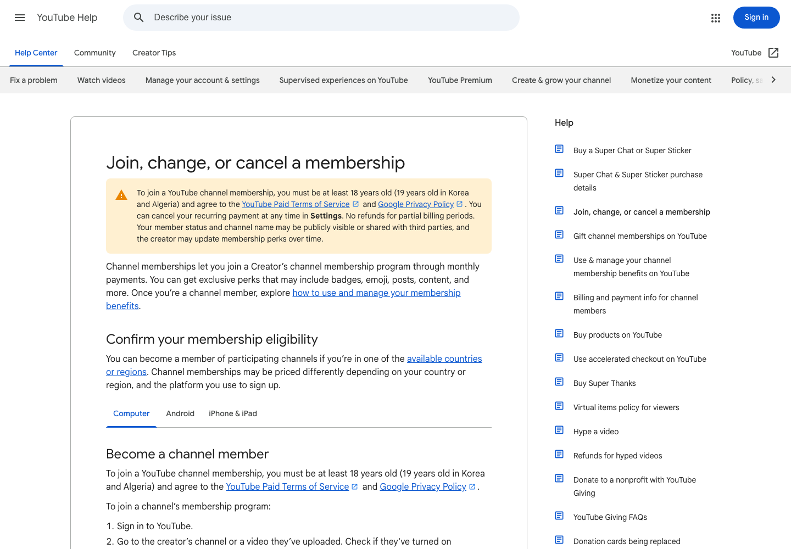Click the YouTube Help title

pyautogui.click(x=67, y=18)
